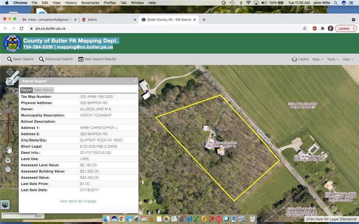Click the zoom out minus tool
The height and width of the screenshot is (224, 359).
tap(8, 169)
